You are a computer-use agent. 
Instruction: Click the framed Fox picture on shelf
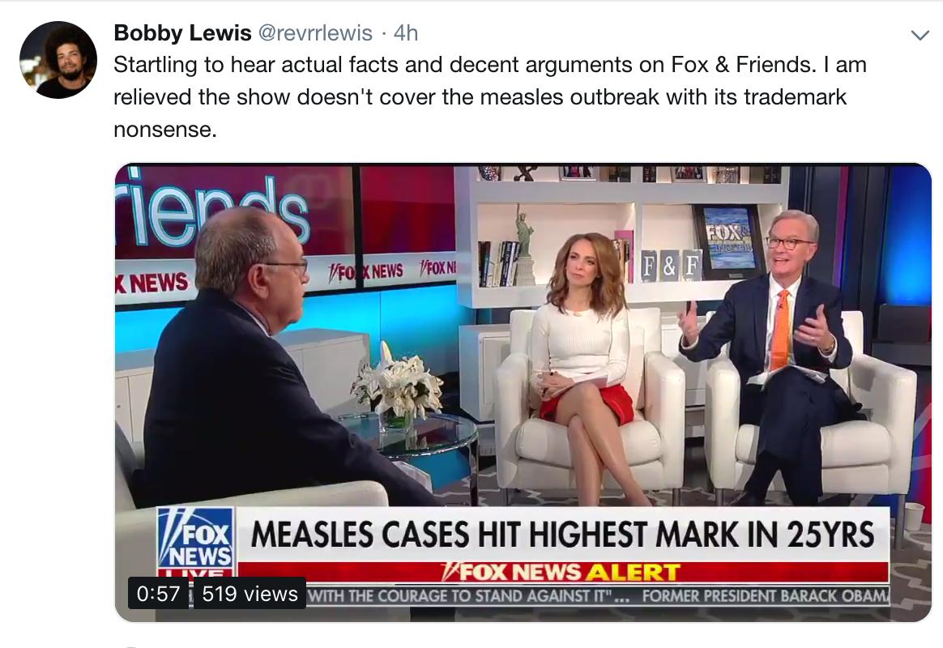coord(728,241)
